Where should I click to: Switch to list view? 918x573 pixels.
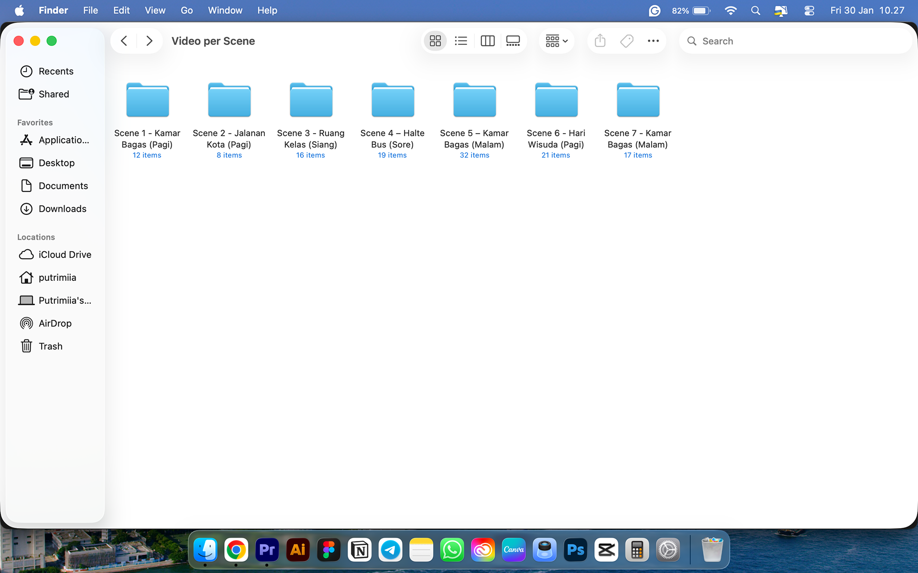(x=461, y=41)
